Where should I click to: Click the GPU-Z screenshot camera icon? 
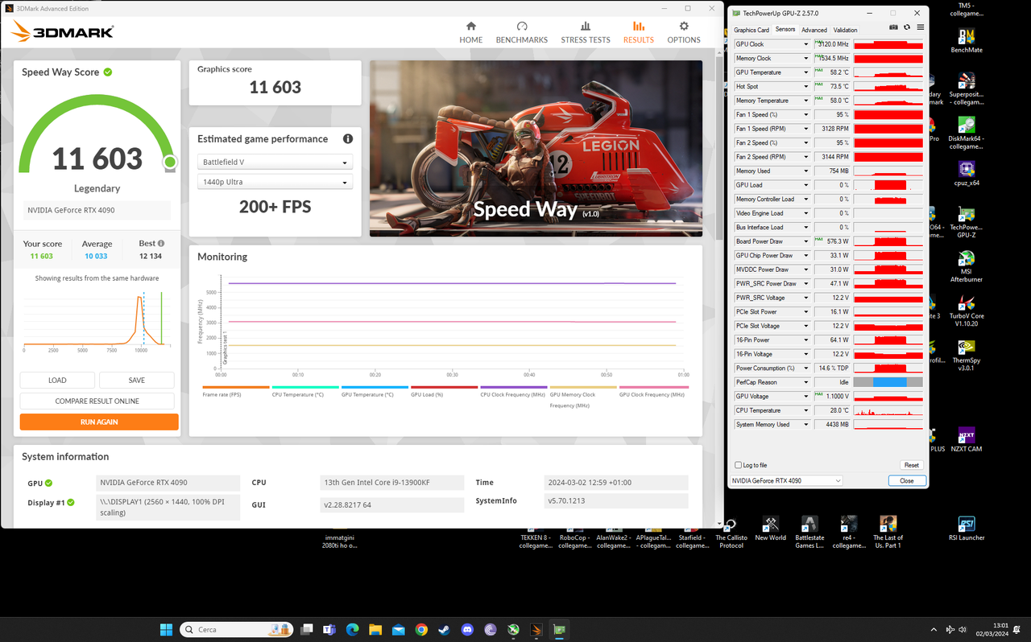click(x=893, y=27)
